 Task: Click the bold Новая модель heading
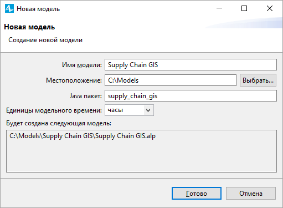(29, 27)
